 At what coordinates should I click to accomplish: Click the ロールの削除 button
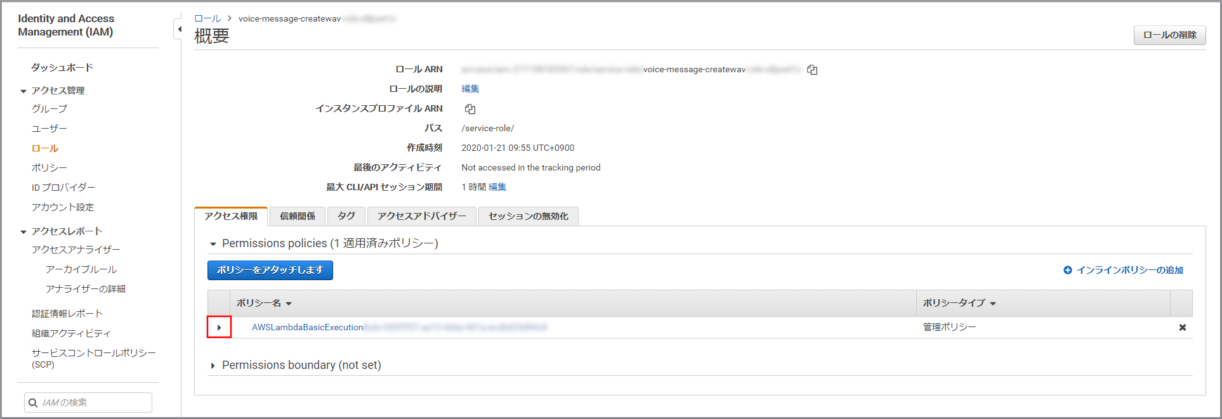pyautogui.click(x=1170, y=35)
